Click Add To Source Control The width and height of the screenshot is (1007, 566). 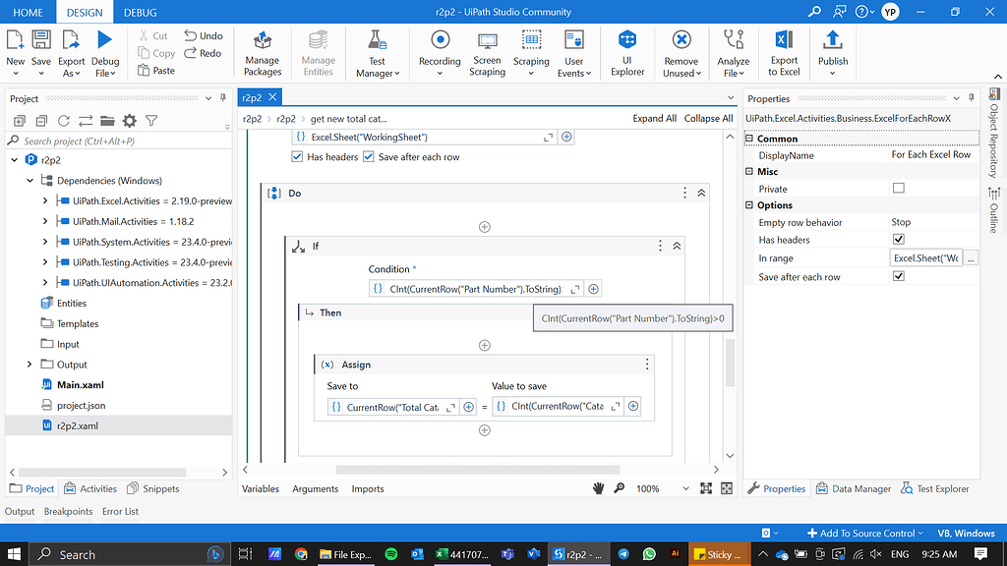pos(865,534)
